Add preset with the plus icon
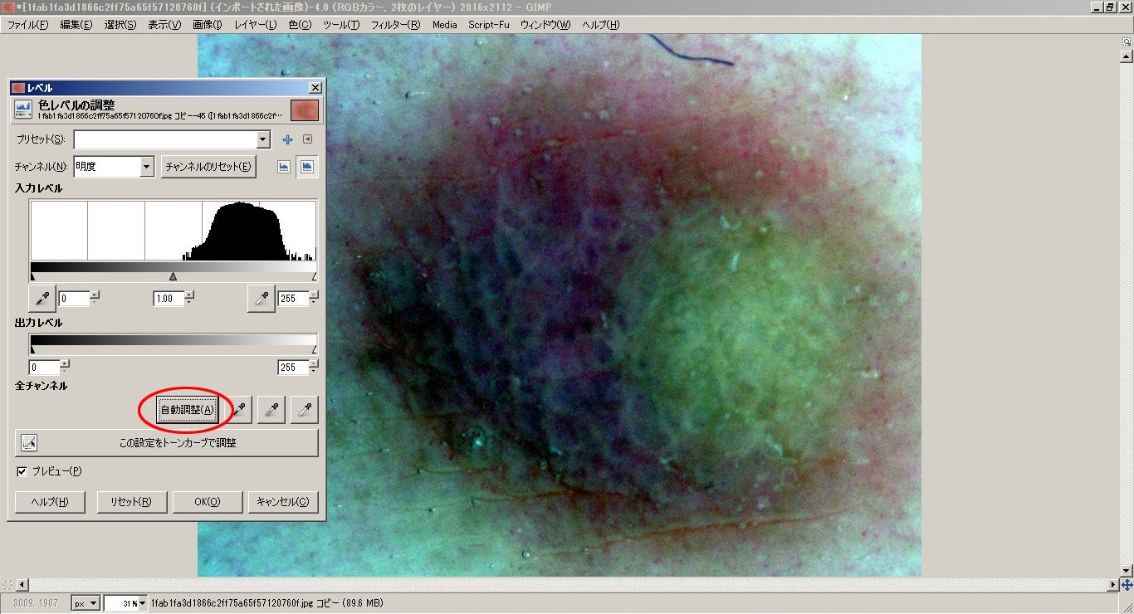1134x614 pixels. click(x=288, y=139)
